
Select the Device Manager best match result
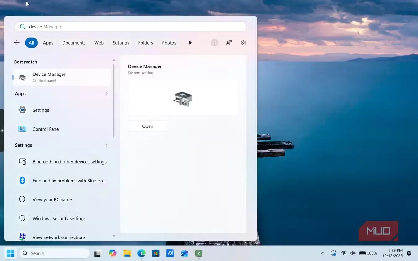[62, 77]
